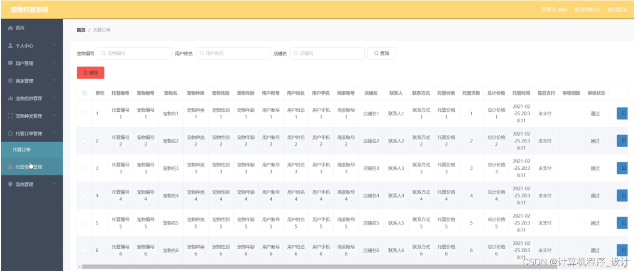Expand the 个人中心 chevron arrow
The image size is (637, 271).
54,46
